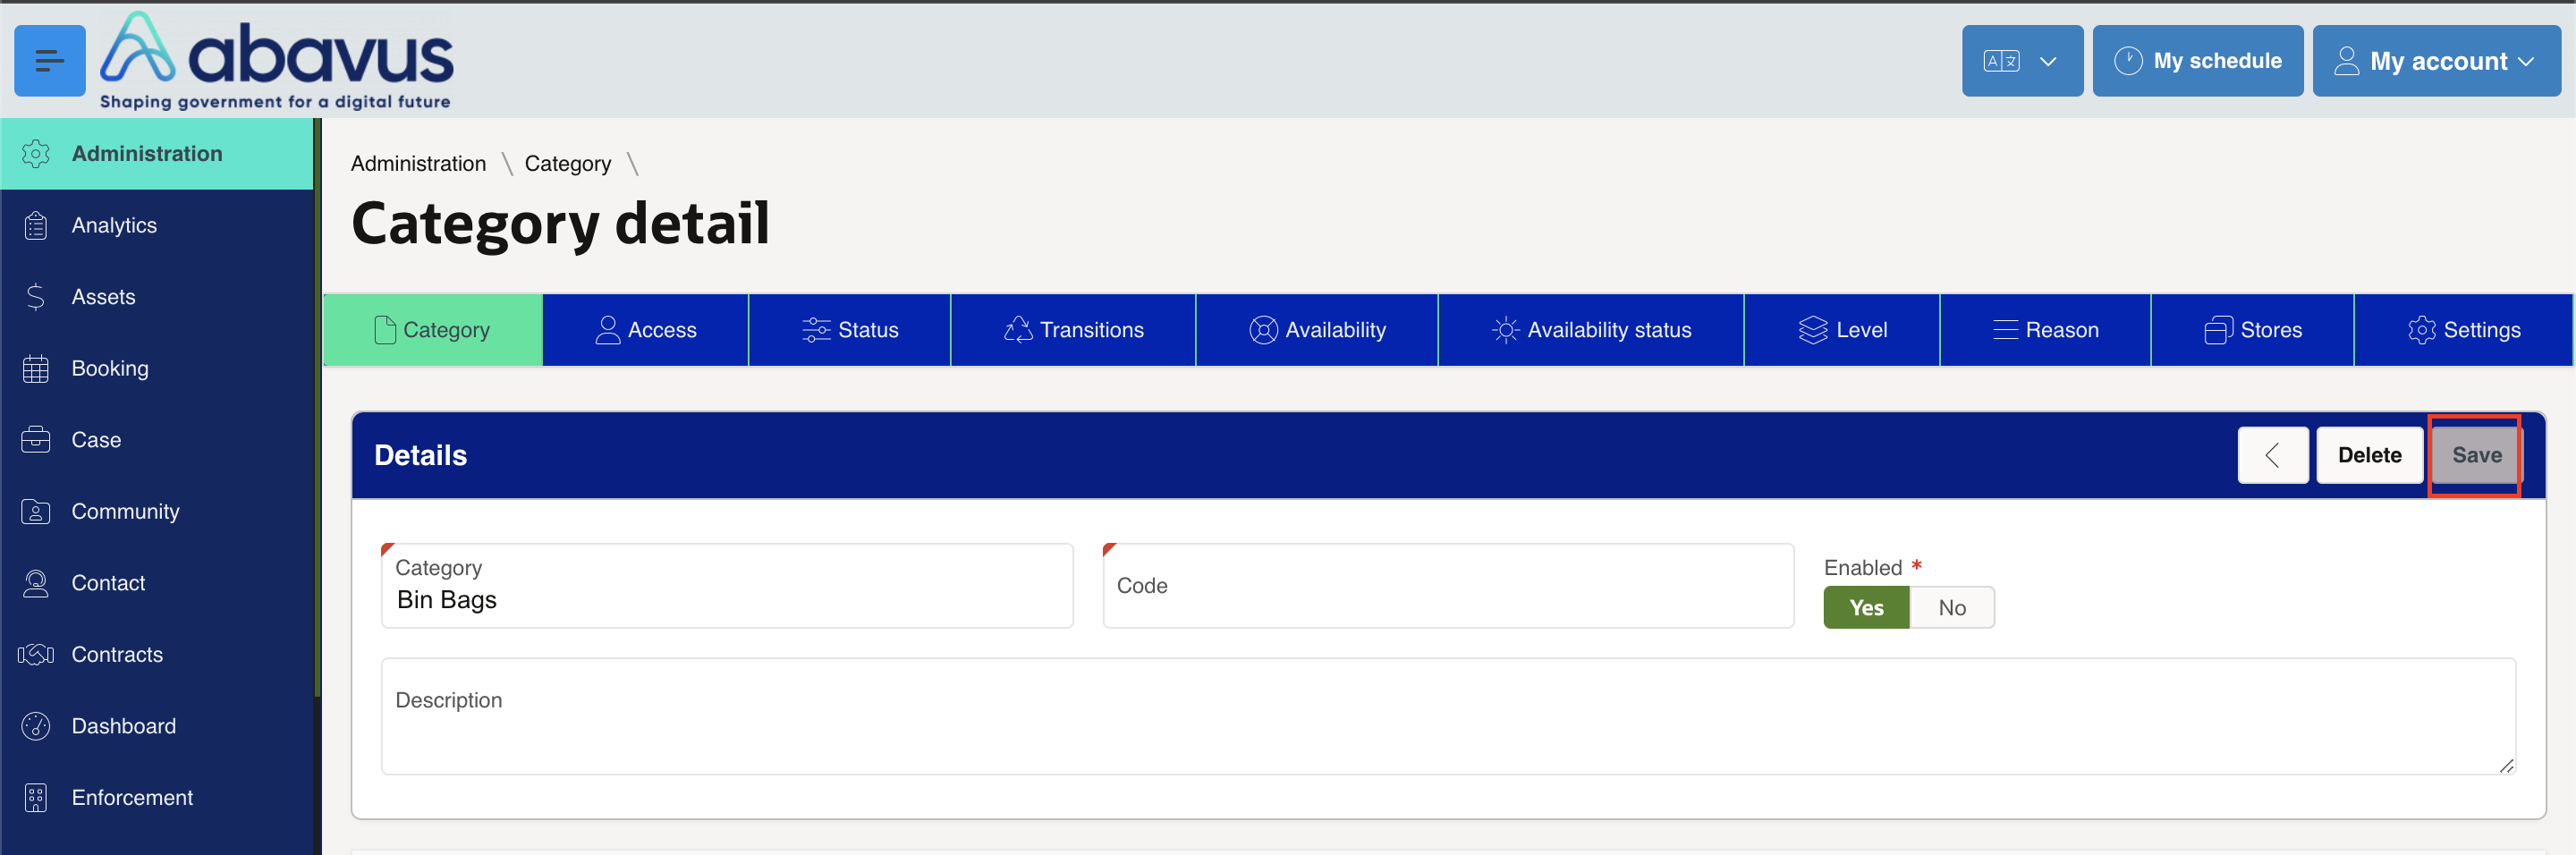Screen dimensions: 2576x855
Task: Switch to the Reason tab
Action: (x=2045, y=330)
